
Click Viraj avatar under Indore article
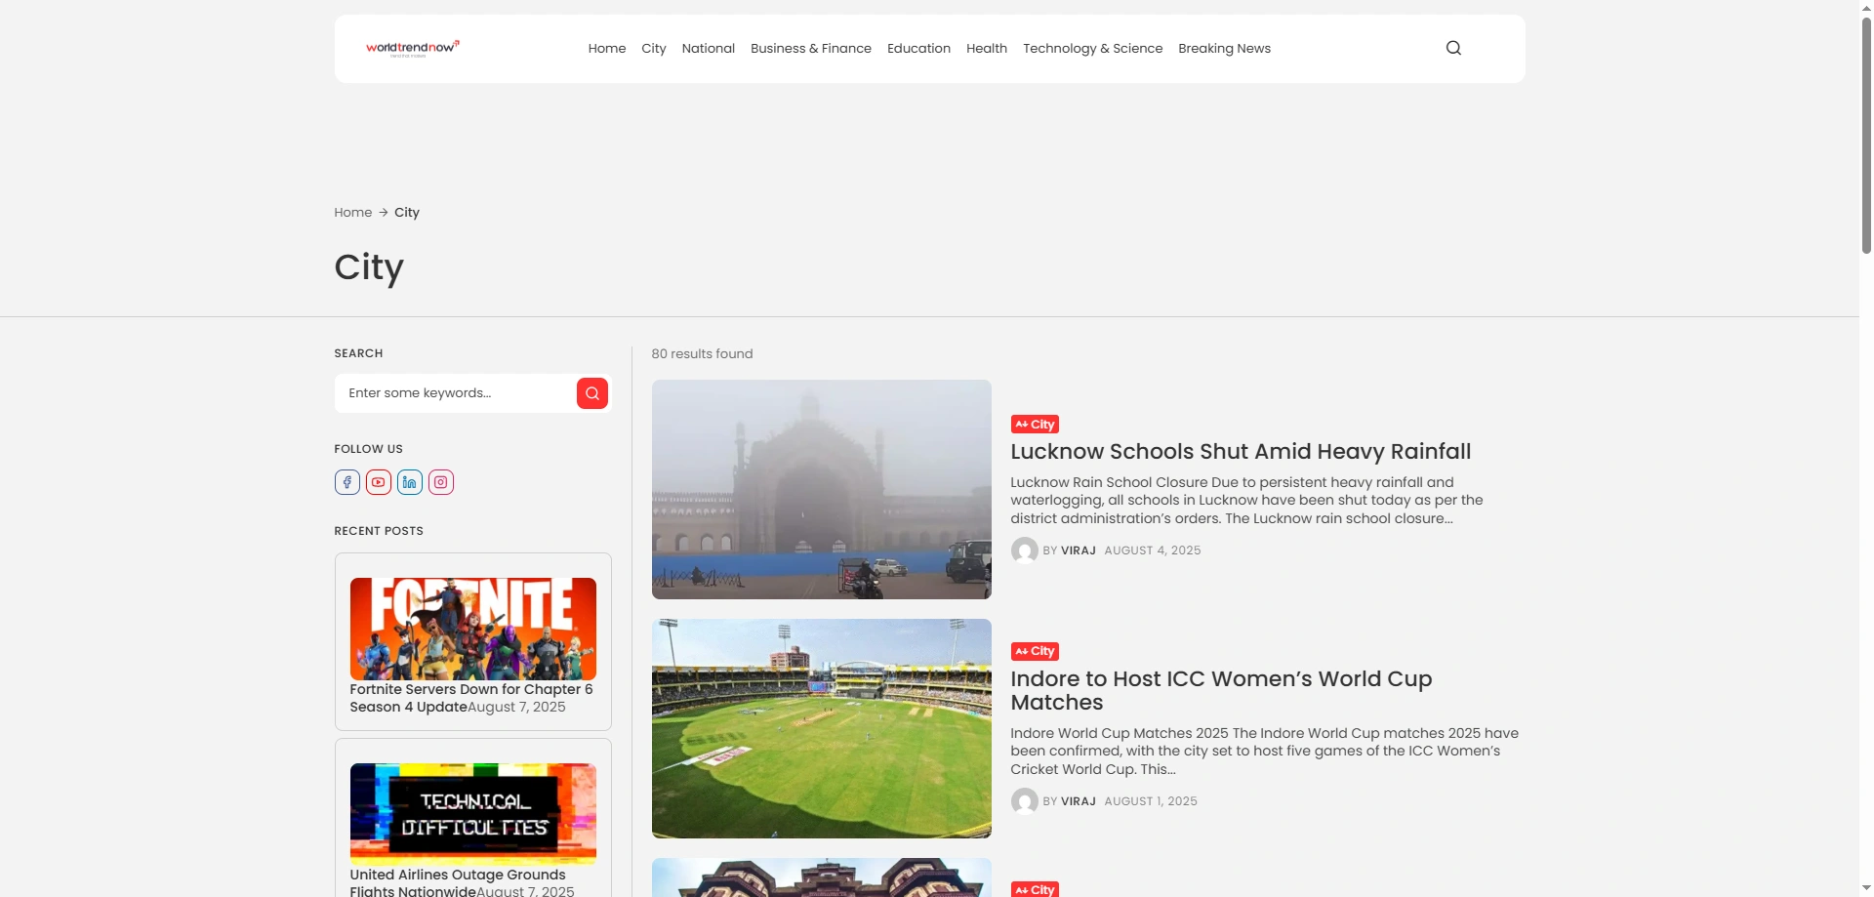1024,801
